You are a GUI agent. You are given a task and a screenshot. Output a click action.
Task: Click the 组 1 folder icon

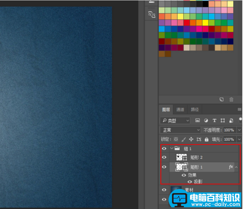[x=177, y=148]
